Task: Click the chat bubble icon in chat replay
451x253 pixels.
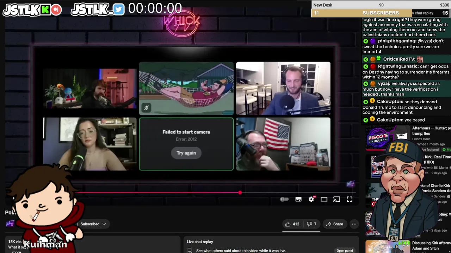Action: (x=190, y=251)
